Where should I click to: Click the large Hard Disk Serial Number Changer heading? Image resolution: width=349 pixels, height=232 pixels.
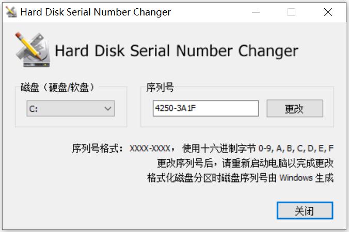click(x=177, y=51)
